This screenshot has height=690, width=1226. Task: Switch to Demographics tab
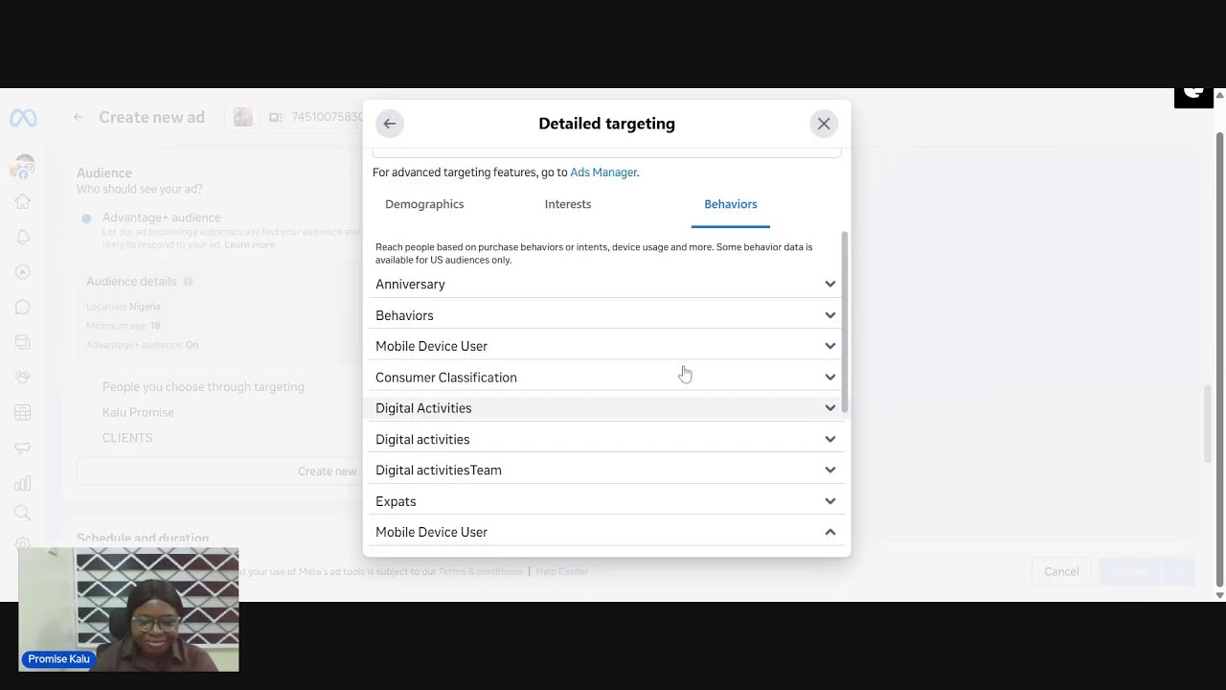tap(424, 204)
